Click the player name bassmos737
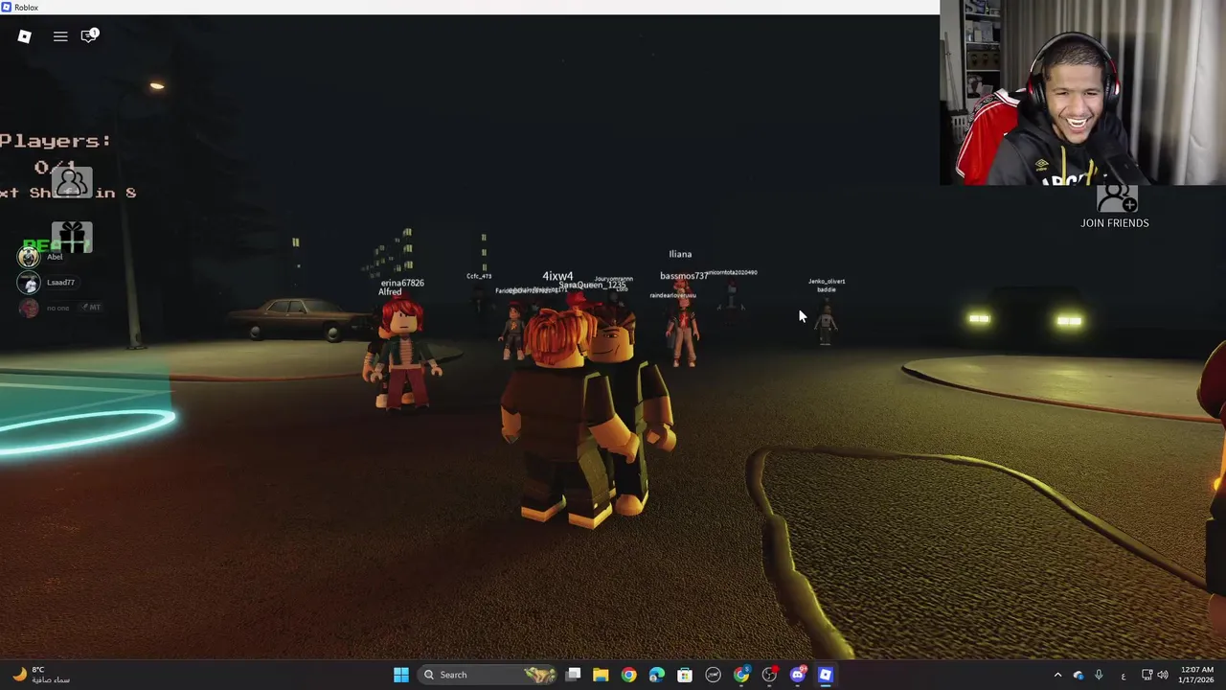The height and width of the screenshot is (690, 1226). pyautogui.click(x=684, y=276)
